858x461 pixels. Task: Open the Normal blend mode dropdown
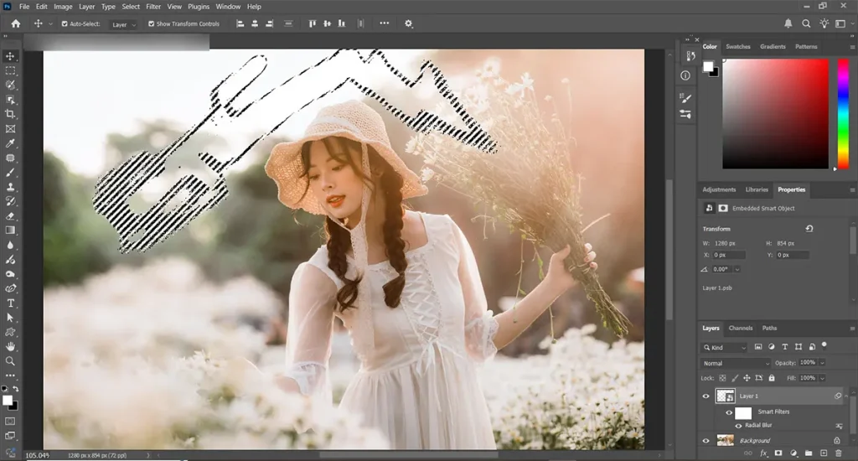point(735,363)
